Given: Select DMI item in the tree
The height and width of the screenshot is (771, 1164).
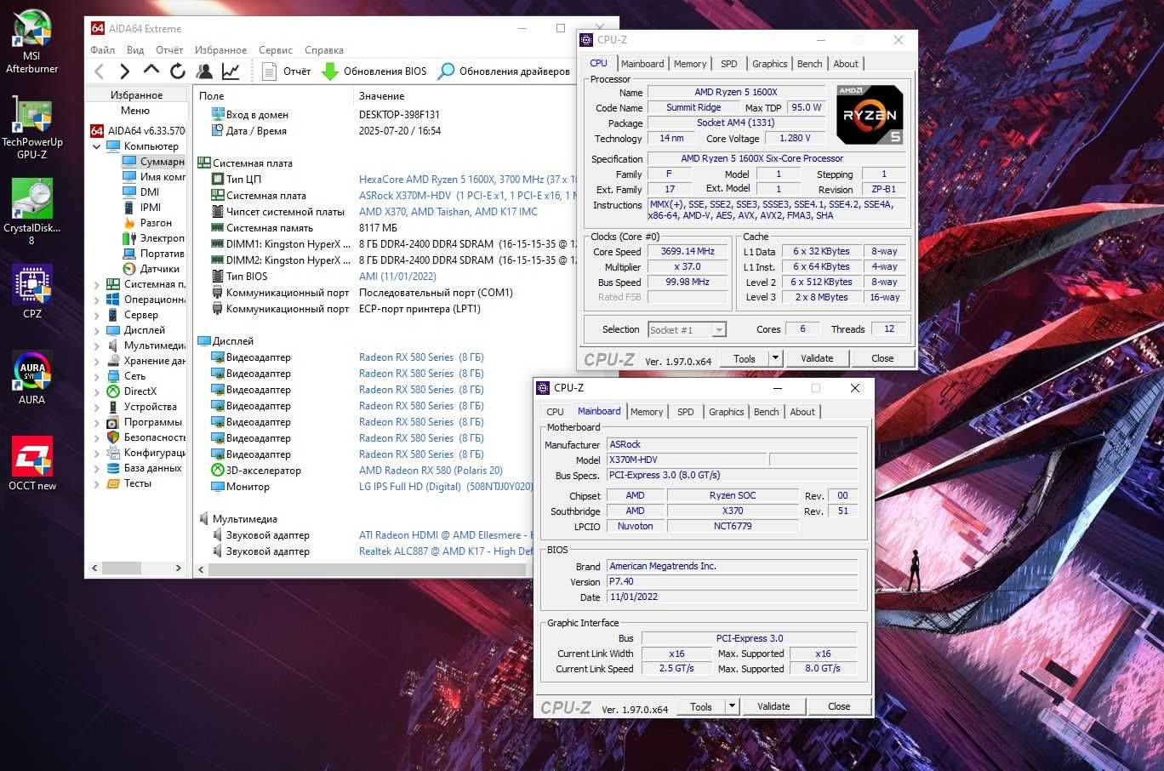Looking at the screenshot, I should point(141,191).
